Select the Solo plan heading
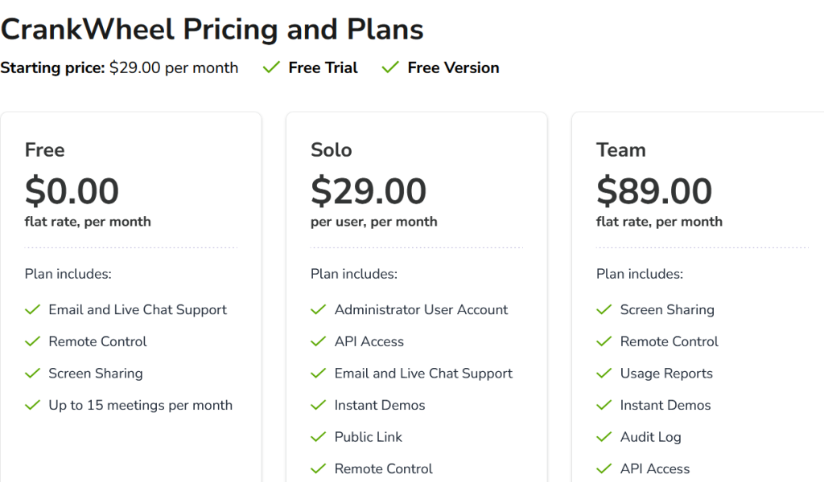The image size is (824, 482). (332, 150)
